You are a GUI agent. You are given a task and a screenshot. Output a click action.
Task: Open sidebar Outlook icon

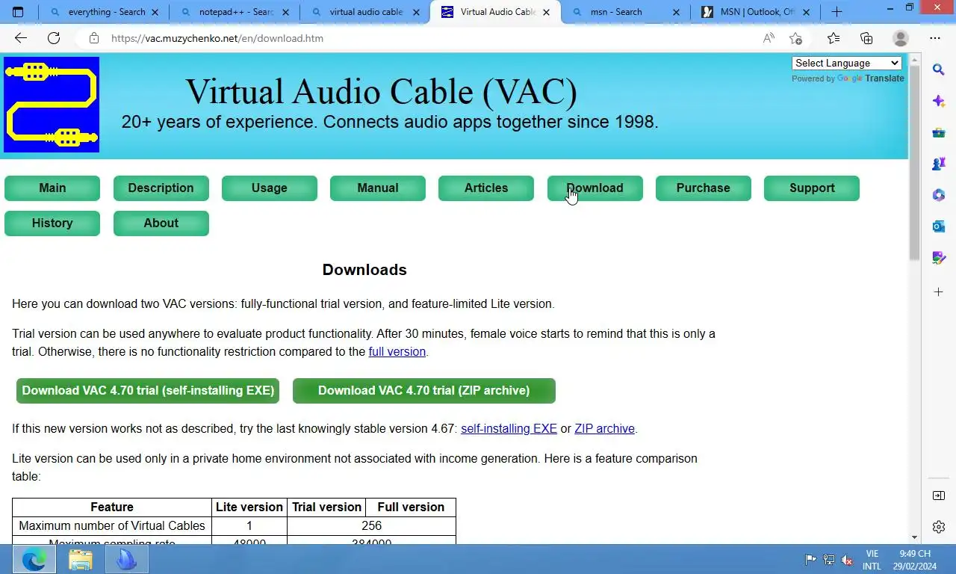pos(939,226)
